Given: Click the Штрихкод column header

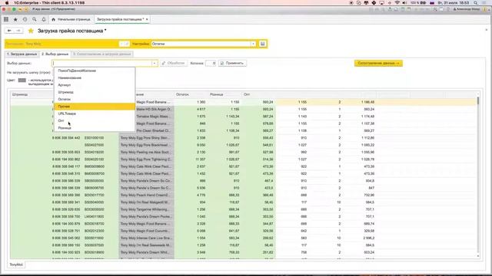Looking at the screenshot, I should pyautogui.click(x=31, y=94).
